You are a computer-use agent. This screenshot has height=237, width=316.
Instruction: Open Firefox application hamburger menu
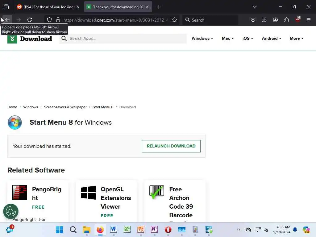[x=309, y=20]
